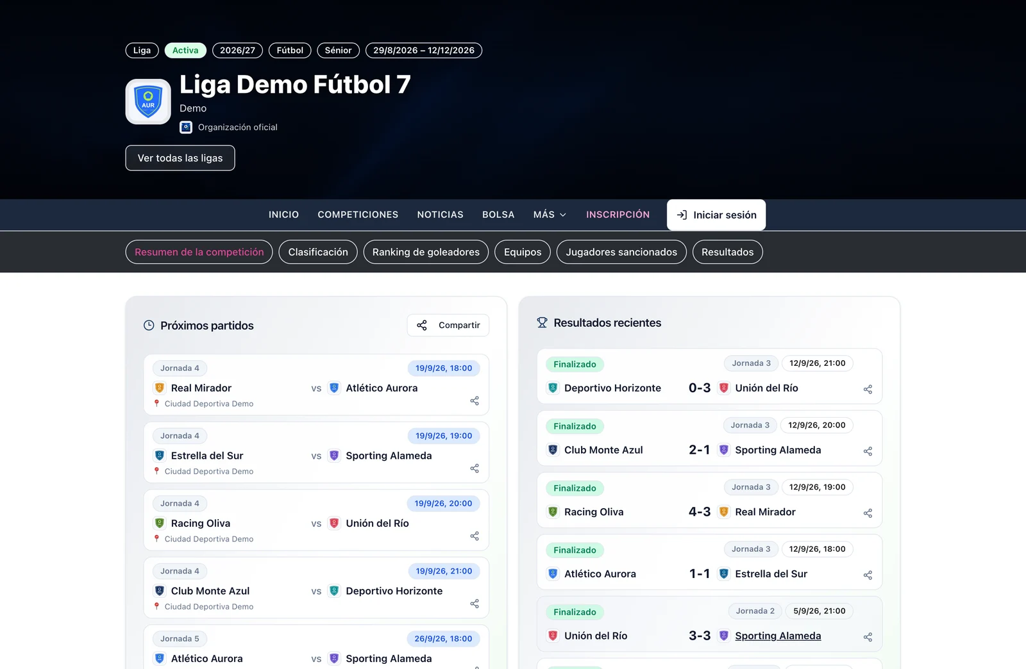
Task: Click the Real Mirador team crest in Jornada 4
Action: pyautogui.click(x=160, y=388)
